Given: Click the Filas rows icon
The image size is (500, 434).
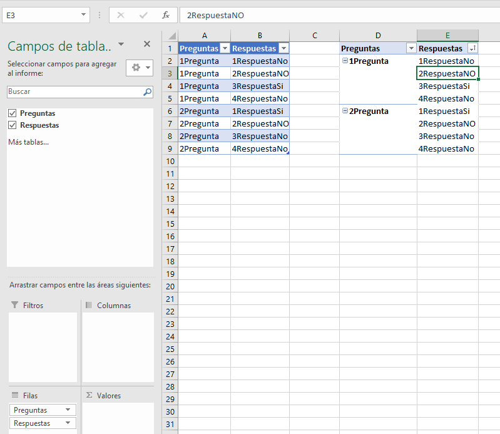Looking at the screenshot, I should (x=15, y=395).
